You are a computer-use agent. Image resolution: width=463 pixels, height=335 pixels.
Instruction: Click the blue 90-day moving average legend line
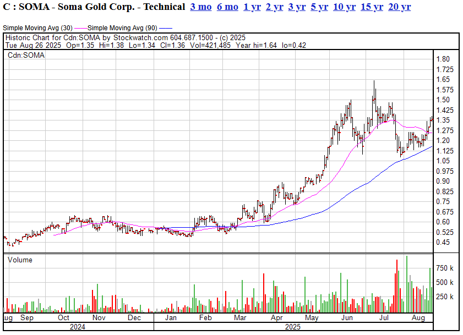pos(165,29)
